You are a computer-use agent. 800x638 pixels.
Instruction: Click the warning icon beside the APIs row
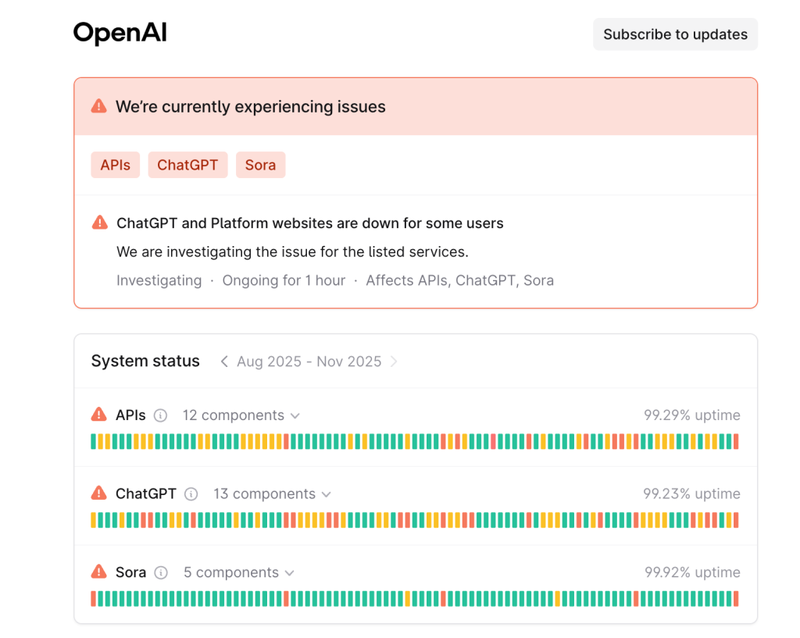[99, 415]
